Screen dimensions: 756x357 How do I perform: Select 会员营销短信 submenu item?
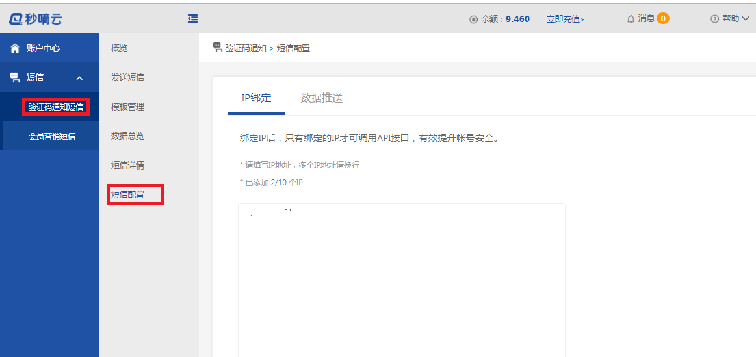click(x=52, y=136)
